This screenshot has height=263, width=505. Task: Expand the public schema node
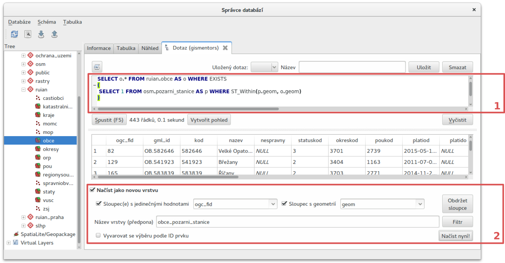(23, 73)
